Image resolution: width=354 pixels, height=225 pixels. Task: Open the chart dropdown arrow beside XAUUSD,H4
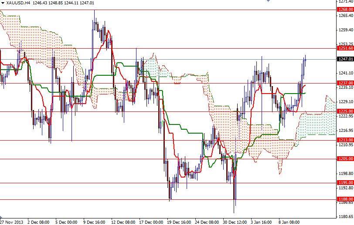3,3
